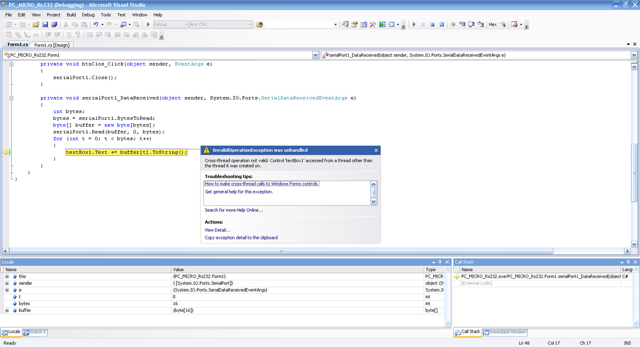The image size is (640, 347).
Task: Click the Step Over icon
Action: coord(471,25)
